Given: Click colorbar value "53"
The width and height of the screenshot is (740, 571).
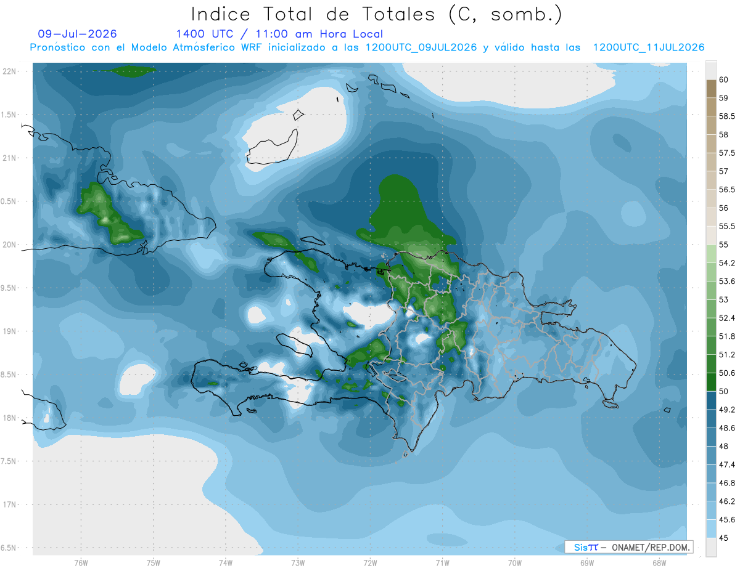Looking at the screenshot, I should 724,300.
